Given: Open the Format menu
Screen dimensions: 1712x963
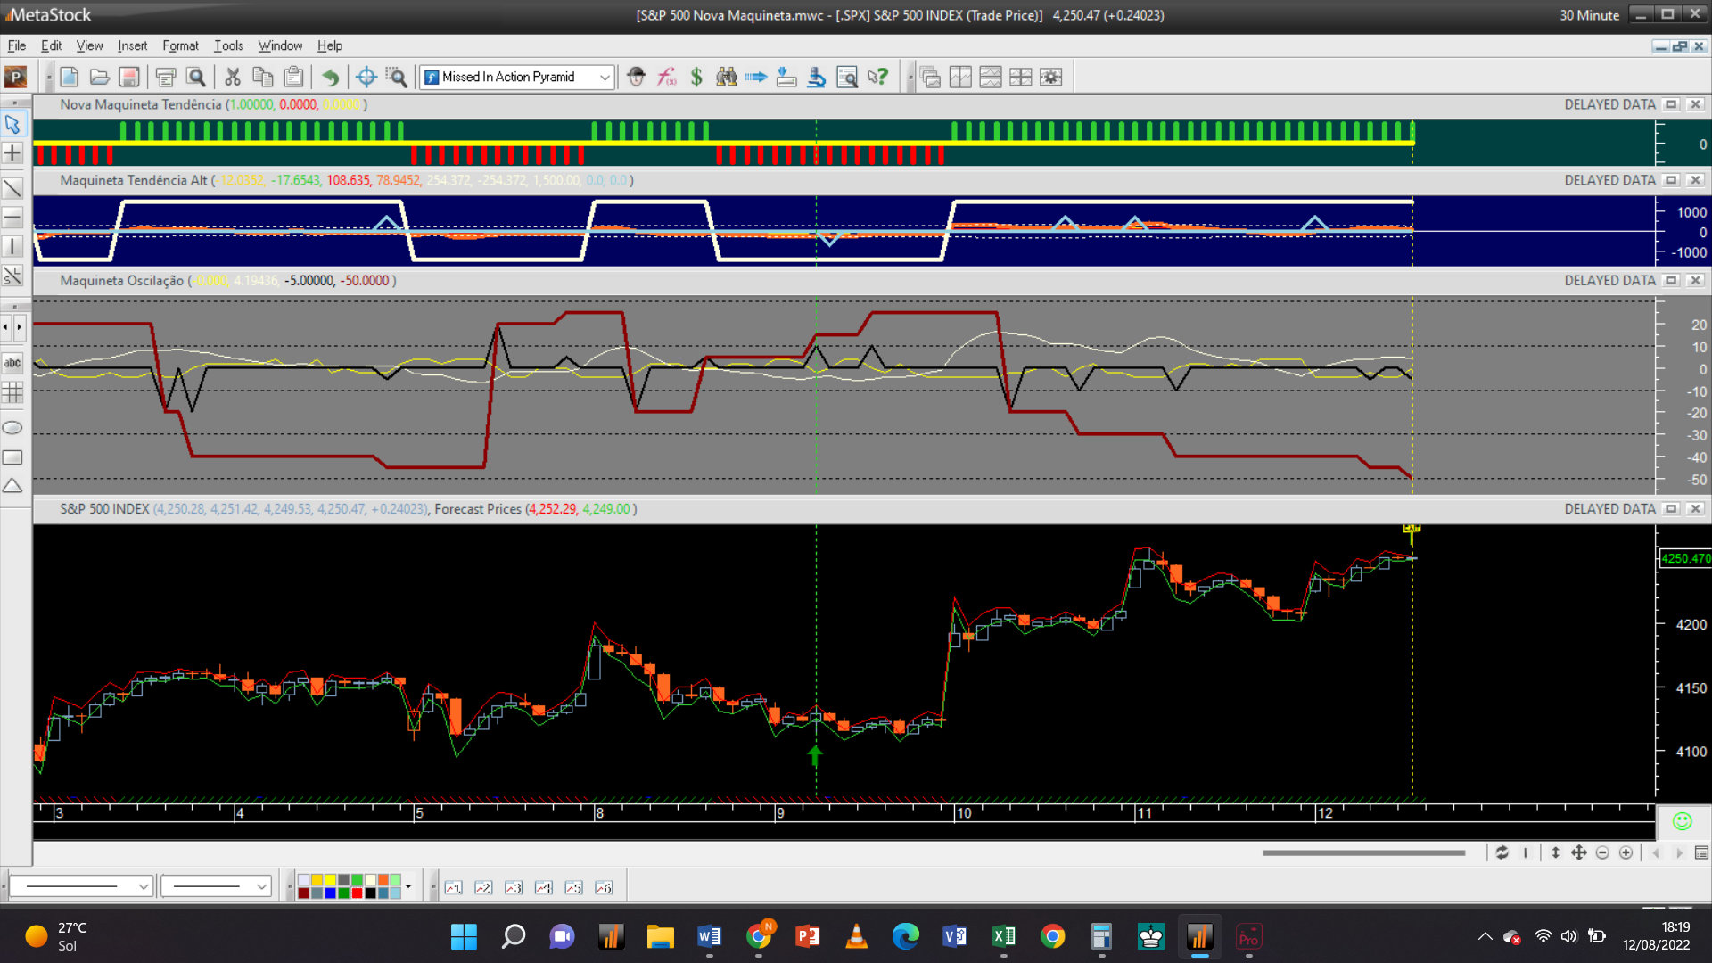Looking at the screenshot, I should pos(180,45).
